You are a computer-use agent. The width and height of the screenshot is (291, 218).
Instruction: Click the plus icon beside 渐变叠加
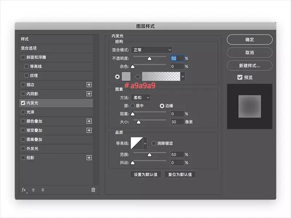89,130
